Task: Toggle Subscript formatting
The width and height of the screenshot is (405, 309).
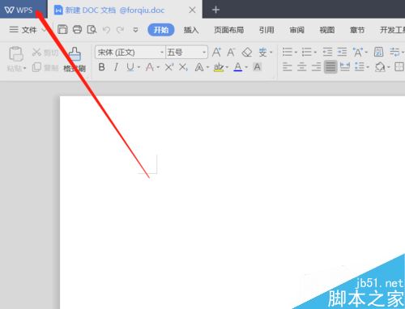Action: coord(183,67)
